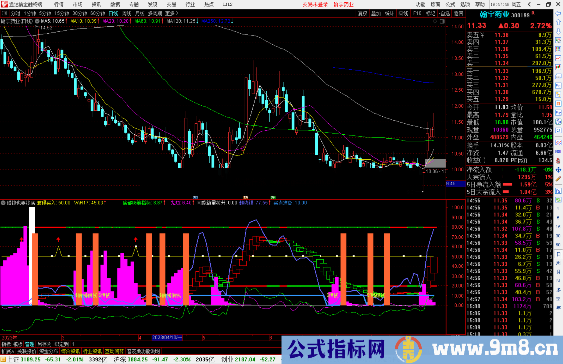
Task: Click 交易未登录 to log into trading
Action: [x=315, y=4]
